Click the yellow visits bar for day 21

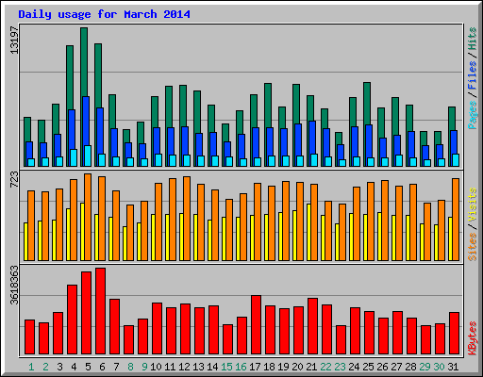[308, 232]
